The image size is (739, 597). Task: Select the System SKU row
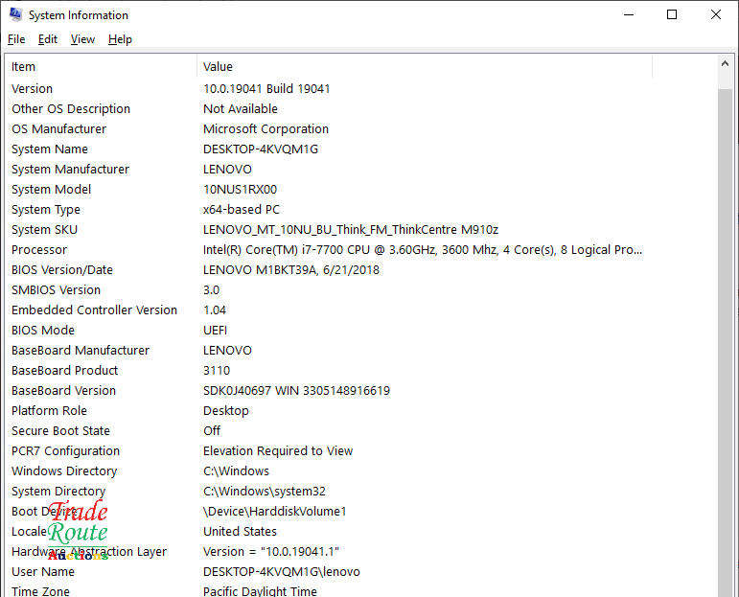pyautogui.click(x=44, y=230)
